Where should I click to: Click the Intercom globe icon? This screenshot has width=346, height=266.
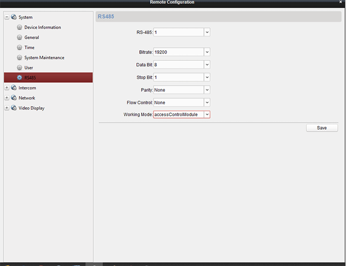pyautogui.click(x=14, y=88)
